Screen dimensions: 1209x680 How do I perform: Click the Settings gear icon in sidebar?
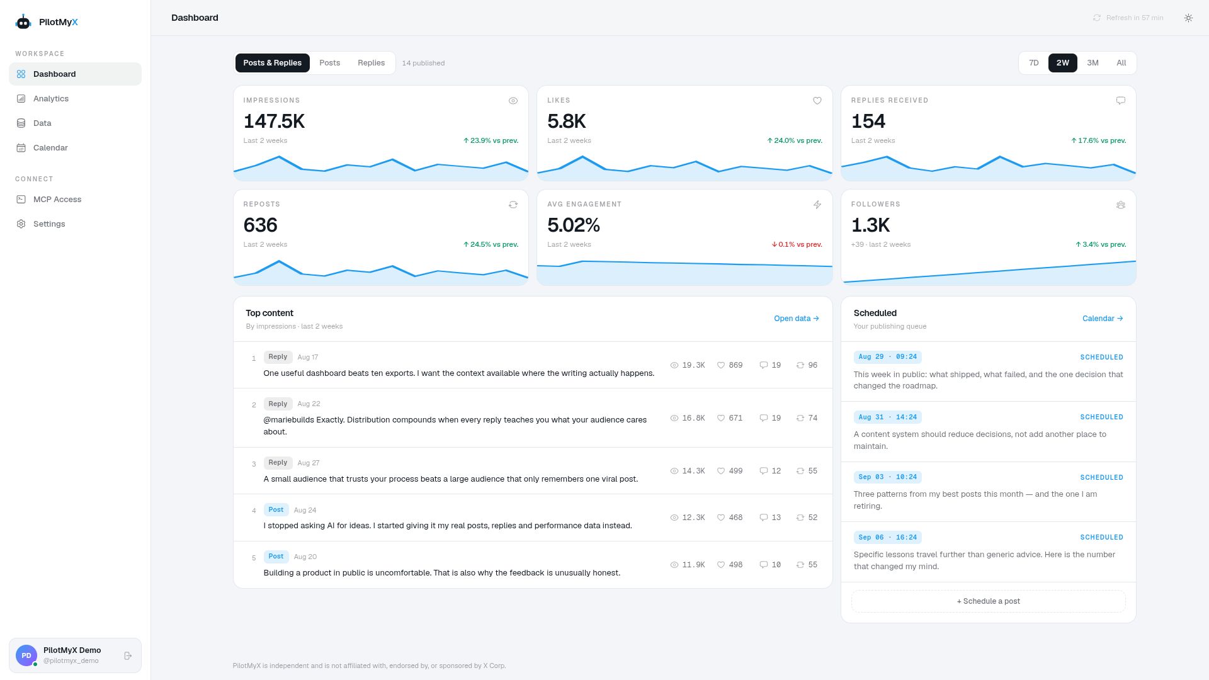[x=21, y=224]
